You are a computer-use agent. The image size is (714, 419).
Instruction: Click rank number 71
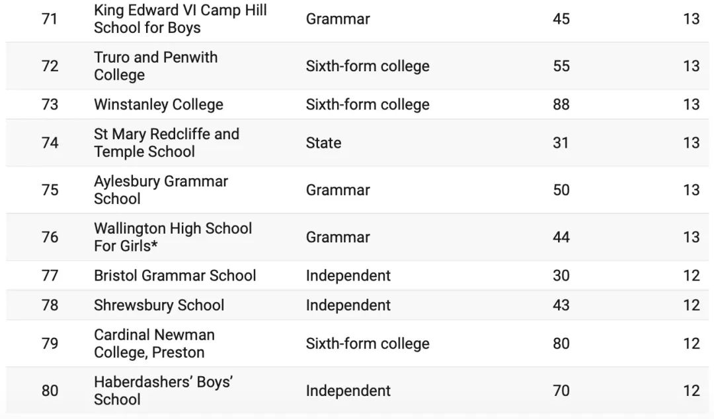(x=50, y=19)
